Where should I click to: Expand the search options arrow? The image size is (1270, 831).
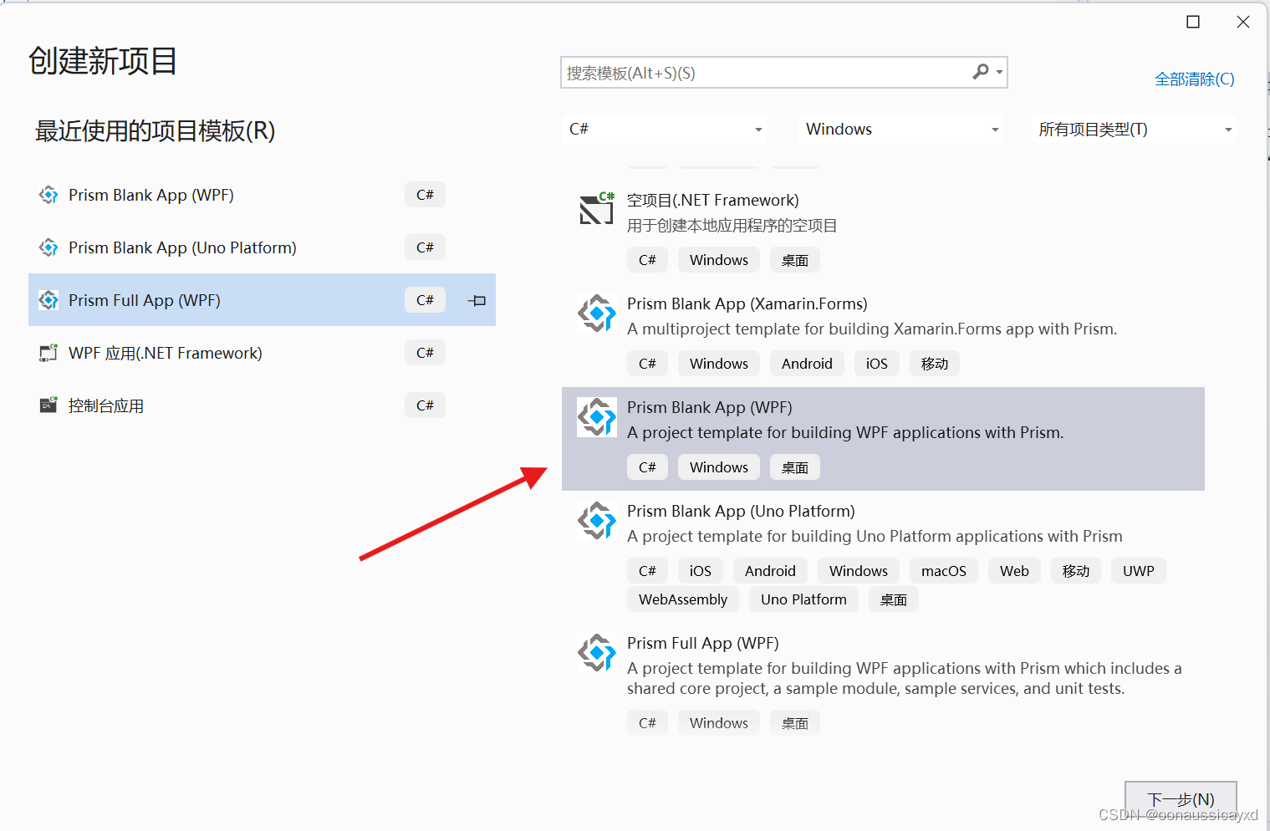pyautogui.click(x=999, y=73)
